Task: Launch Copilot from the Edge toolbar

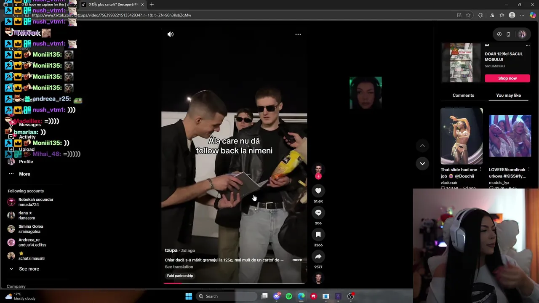Action: [x=533, y=15]
